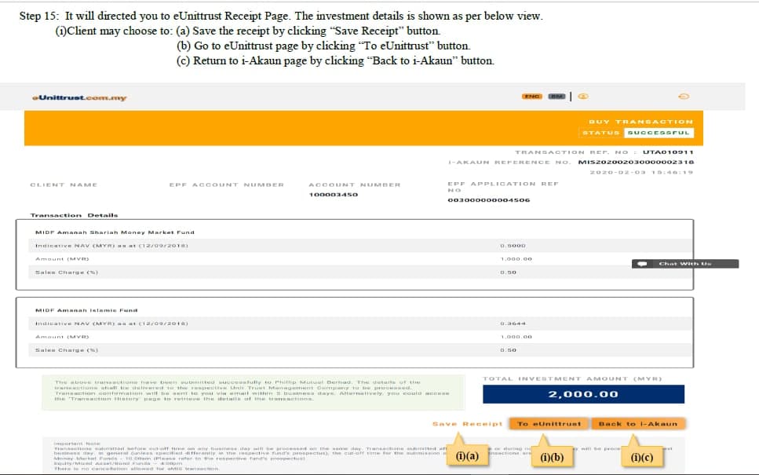This screenshot has height=475, width=759.
Task: Select the total 2,000.00 in blue box
Action: click(x=583, y=394)
